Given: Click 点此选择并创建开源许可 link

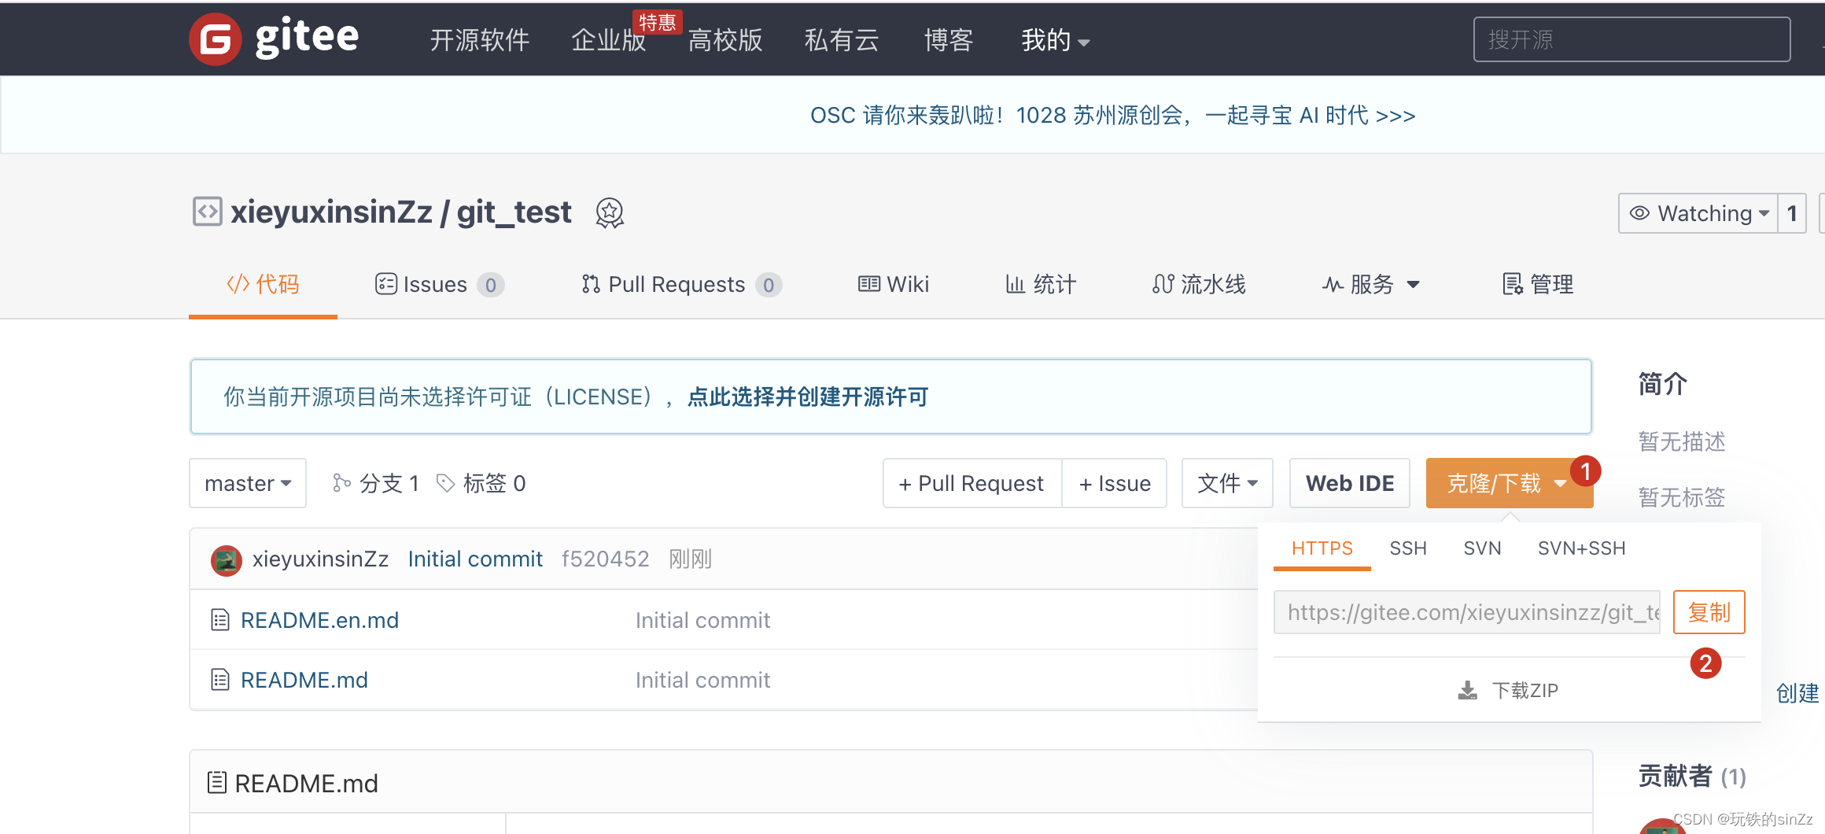Looking at the screenshot, I should click(808, 397).
